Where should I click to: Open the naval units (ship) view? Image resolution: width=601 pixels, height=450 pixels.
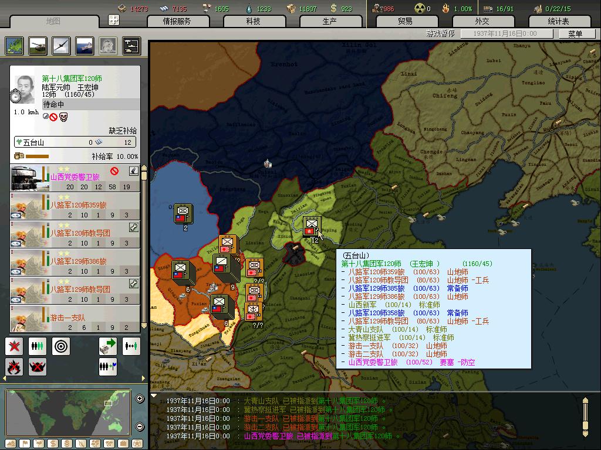(x=84, y=45)
